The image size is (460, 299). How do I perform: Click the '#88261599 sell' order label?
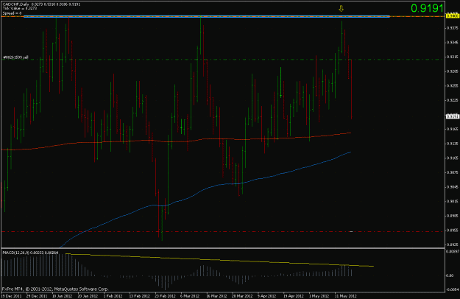click(x=15, y=57)
